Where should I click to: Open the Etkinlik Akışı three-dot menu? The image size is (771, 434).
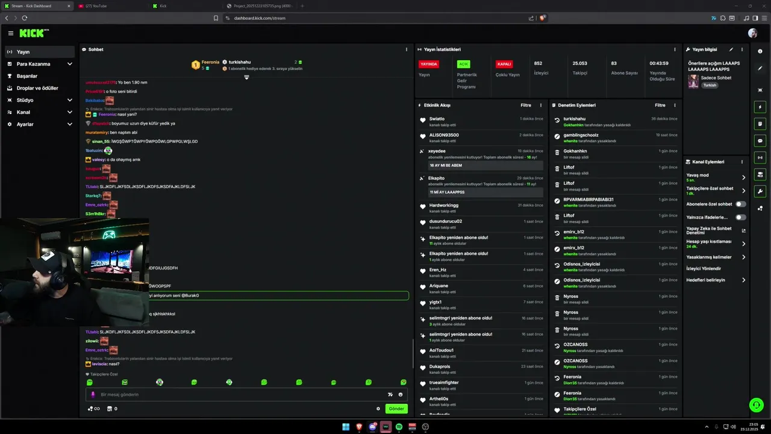[x=541, y=105]
